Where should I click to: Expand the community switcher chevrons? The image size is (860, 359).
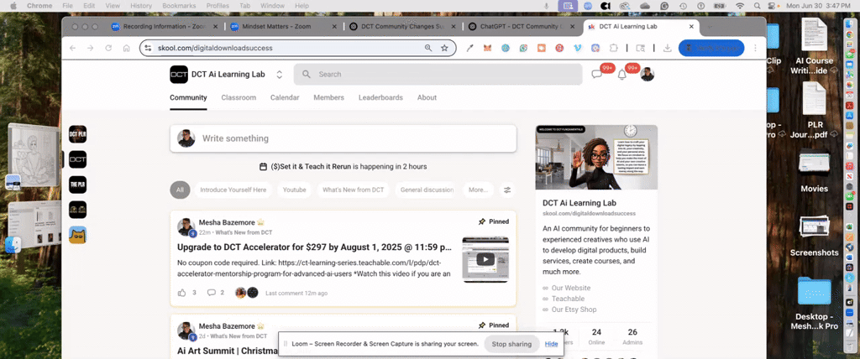[279, 75]
